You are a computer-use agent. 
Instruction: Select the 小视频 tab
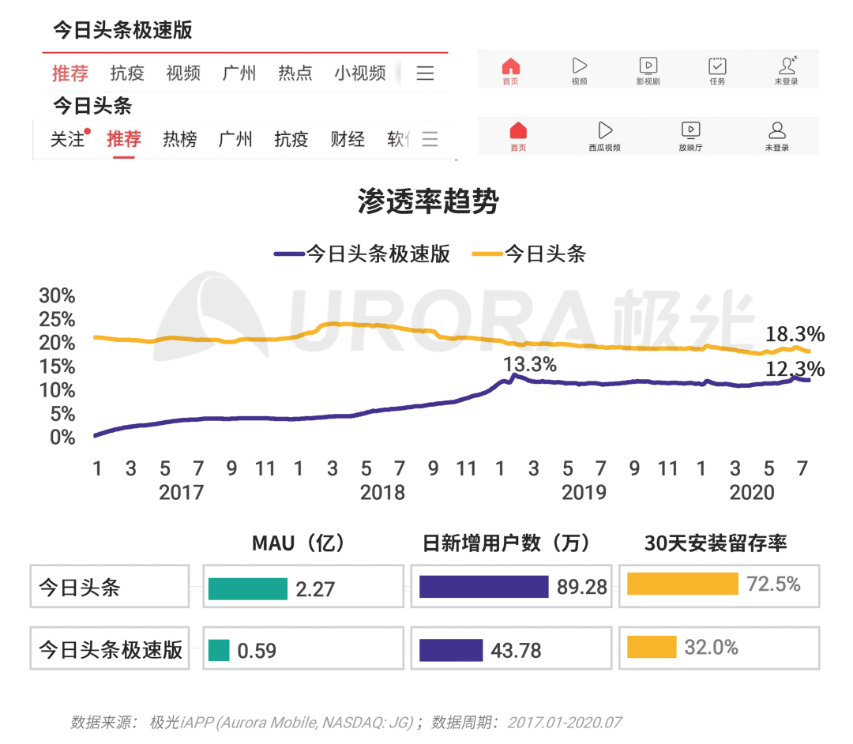[x=359, y=73]
